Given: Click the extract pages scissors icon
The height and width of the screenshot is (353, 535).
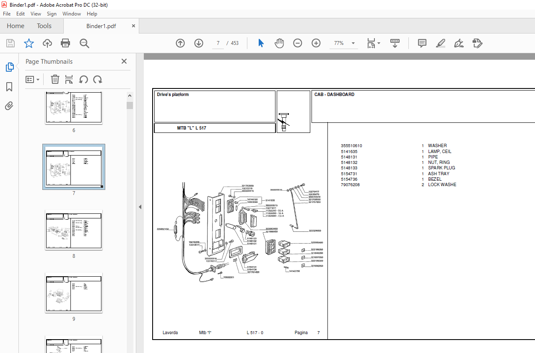Looking at the screenshot, I should tap(69, 79).
